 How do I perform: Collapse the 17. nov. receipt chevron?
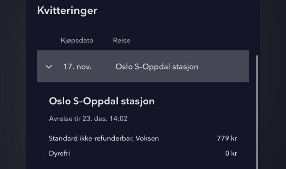[49, 67]
